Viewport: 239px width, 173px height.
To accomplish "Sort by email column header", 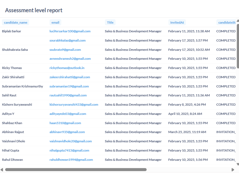I will click(55, 23).
